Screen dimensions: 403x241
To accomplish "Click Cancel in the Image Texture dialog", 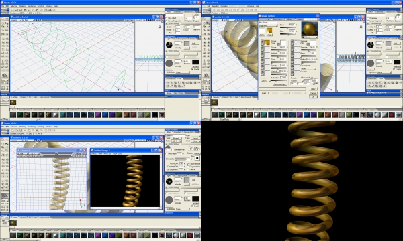I will pyautogui.click(x=313, y=92).
